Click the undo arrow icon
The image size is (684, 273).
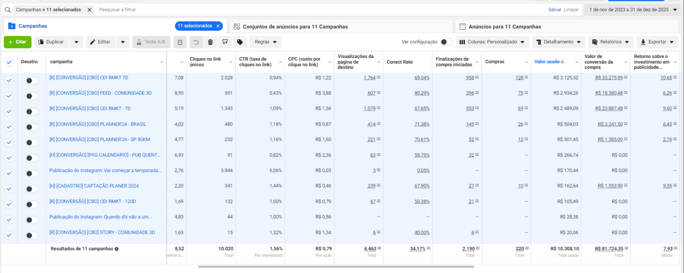point(196,42)
